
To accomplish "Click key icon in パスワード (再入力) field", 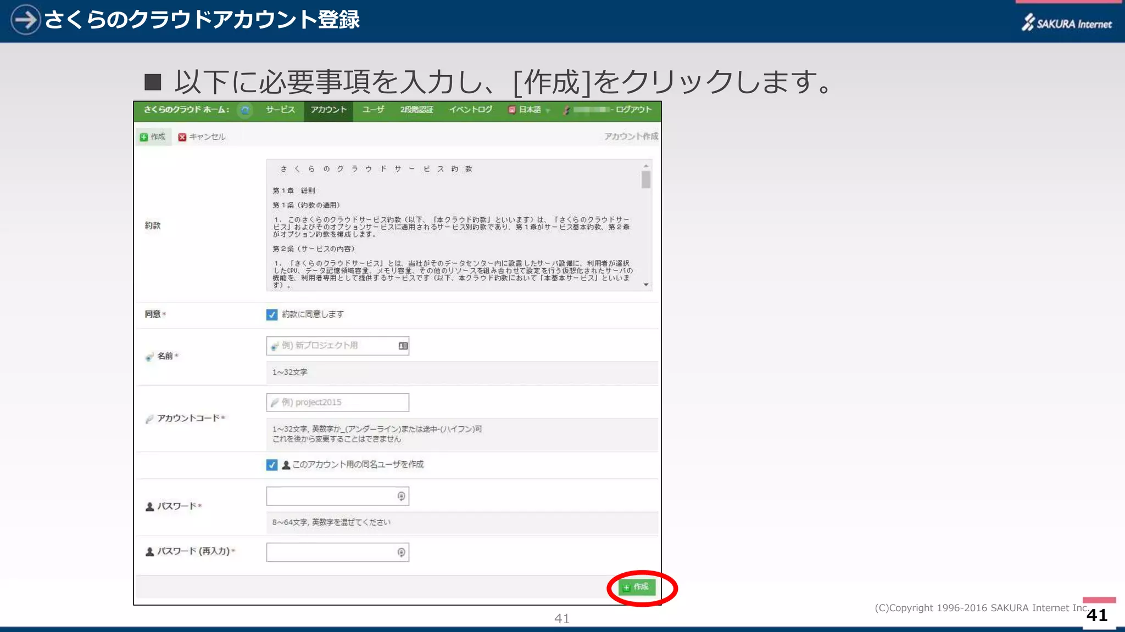I will (x=401, y=552).
